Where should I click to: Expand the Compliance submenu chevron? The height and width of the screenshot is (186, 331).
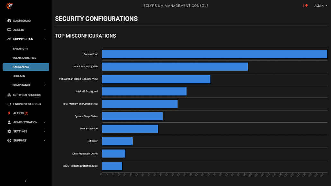tap(44, 85)
